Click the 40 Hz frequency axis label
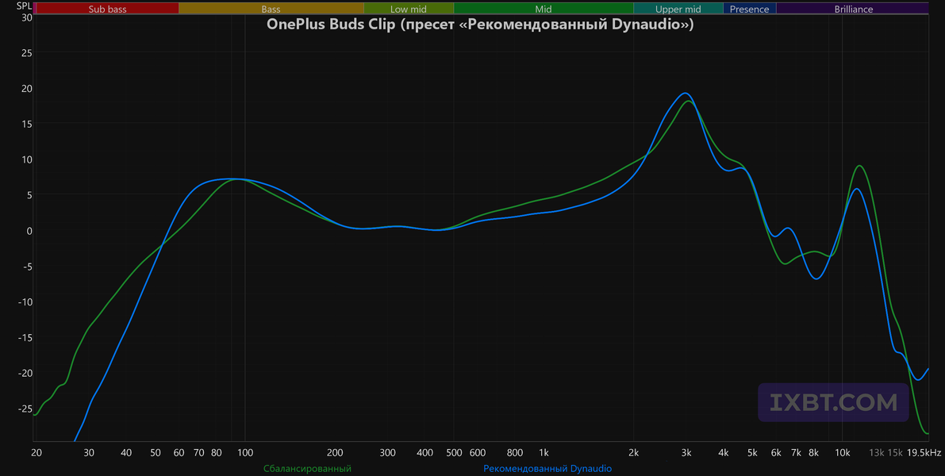The image size is (945, 476). (x=126, y=453)
